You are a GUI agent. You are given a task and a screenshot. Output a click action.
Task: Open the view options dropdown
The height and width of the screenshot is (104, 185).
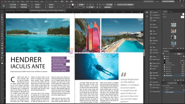pos(62,2)
